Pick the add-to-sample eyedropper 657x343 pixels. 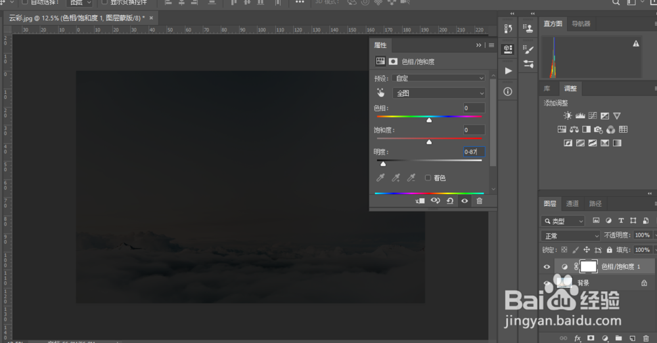[396, 178]
